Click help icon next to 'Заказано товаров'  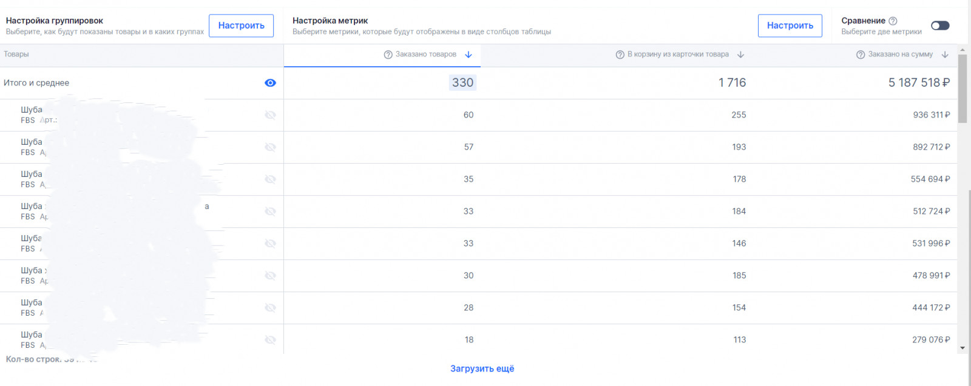(x=388, y=55)
